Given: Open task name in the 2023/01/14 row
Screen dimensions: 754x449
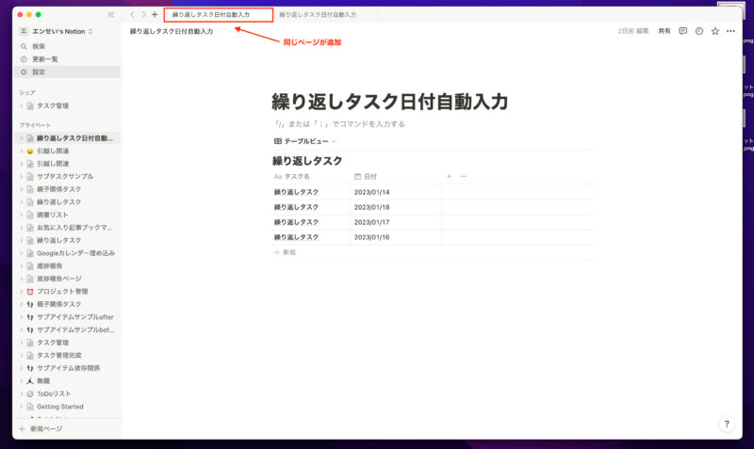Looking at the screenshot, I should pyautogui.click(x=296, y=192).
